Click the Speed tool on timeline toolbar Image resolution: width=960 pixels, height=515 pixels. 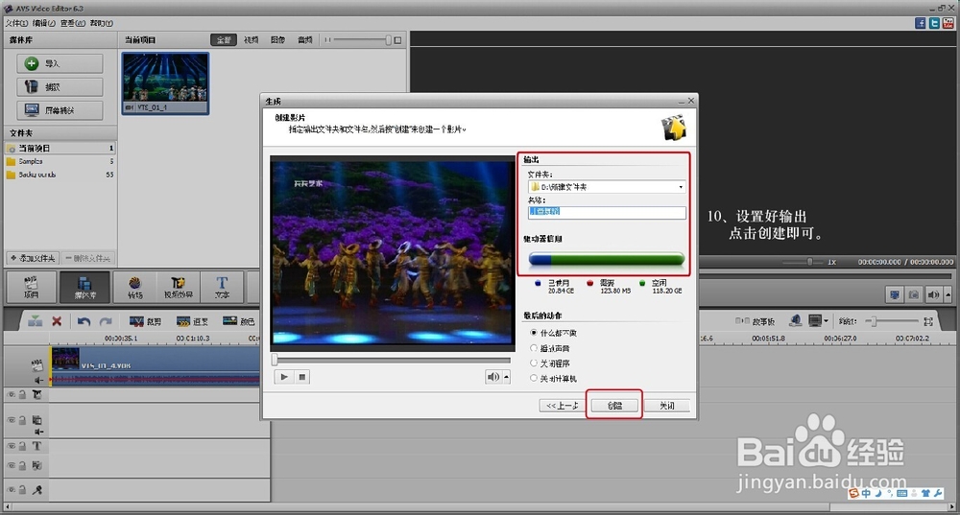(192, 321)
